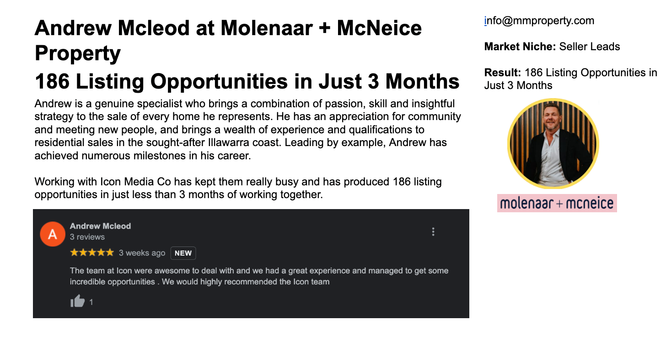Image resolution: width=666 pixels, height=341 pixels.
Task: Click Andrew's circular profile photo
Action: coord(553,144)
